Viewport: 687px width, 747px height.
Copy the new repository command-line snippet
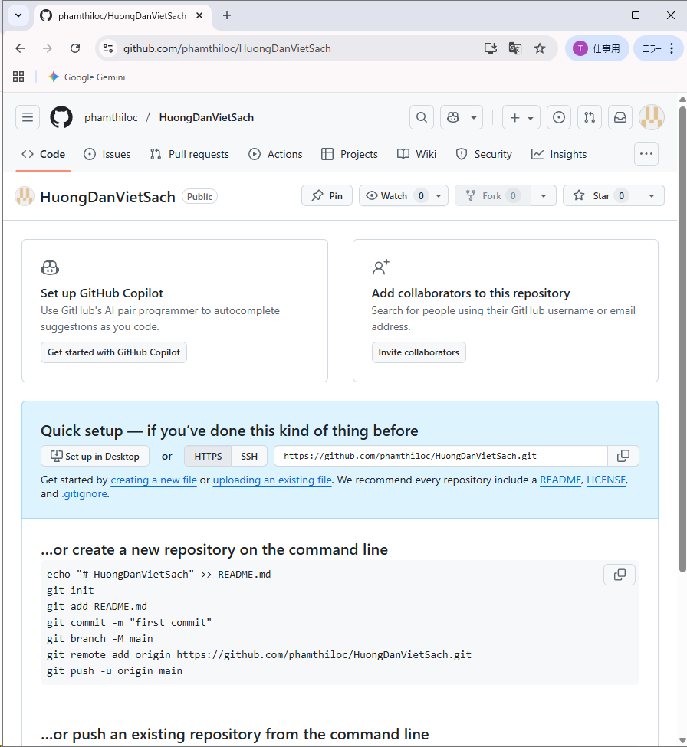620,575
